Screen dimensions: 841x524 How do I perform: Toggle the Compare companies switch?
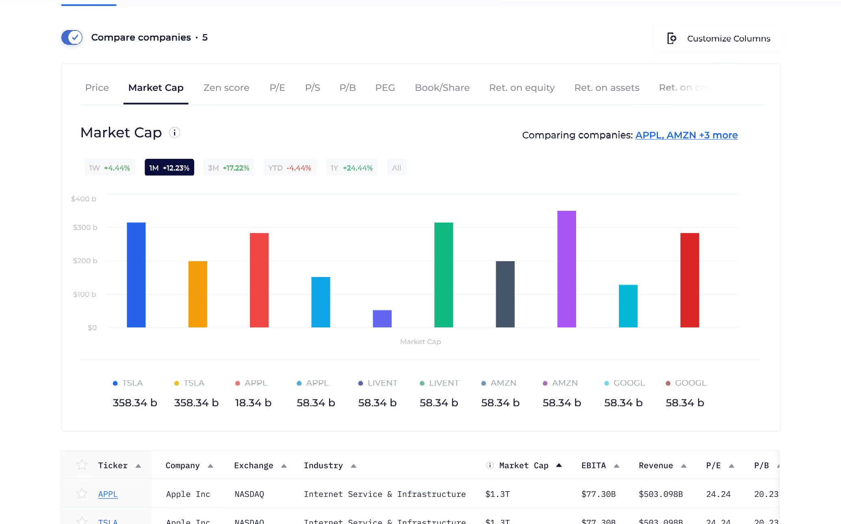click(x=72, y=37)
